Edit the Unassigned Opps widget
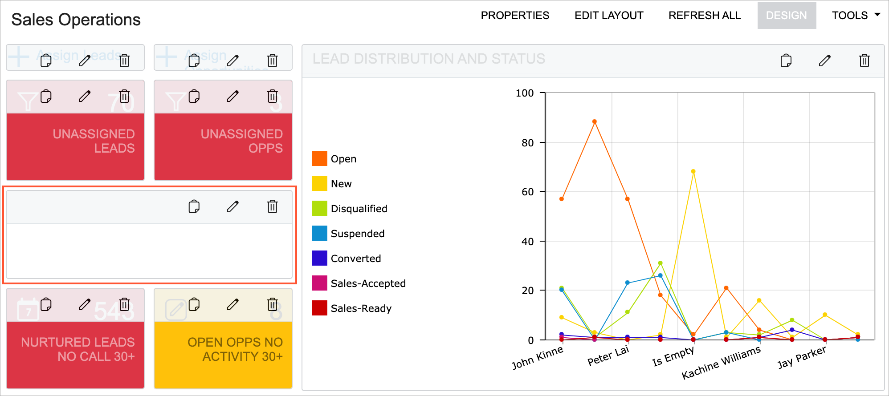The height and width of the screenshot is (396, 889). (x=232, y=96)
